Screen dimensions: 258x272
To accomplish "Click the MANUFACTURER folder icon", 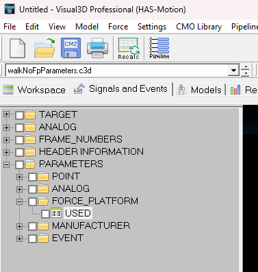I will [43, 225].
